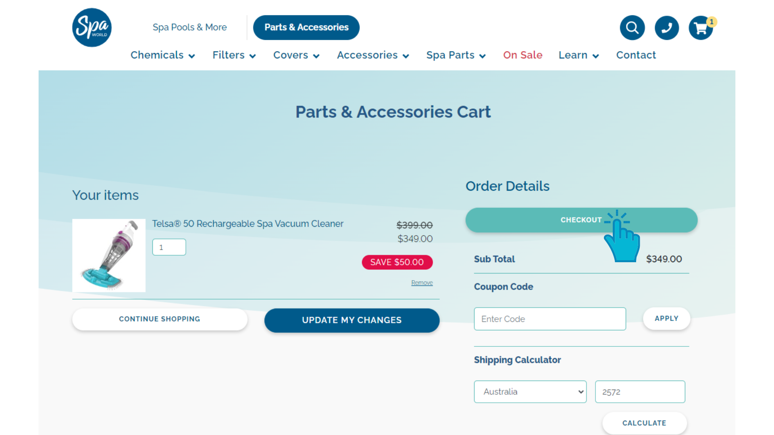774x435 pixels.
Task: Click the Spa World logo
Action: [92, 27]
